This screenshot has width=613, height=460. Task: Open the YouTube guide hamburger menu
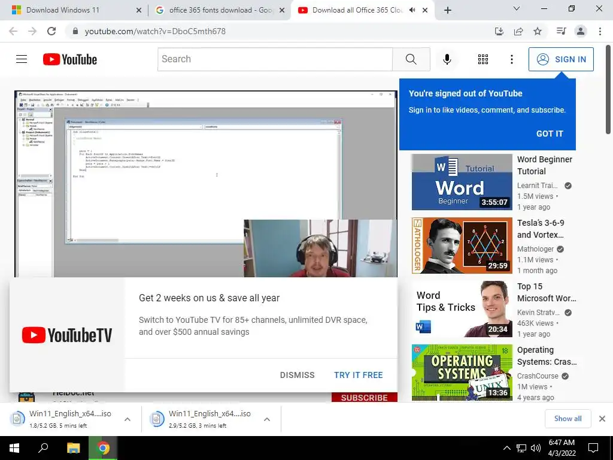click(22, 59)
